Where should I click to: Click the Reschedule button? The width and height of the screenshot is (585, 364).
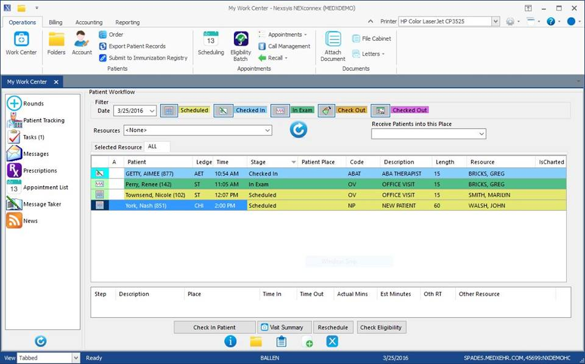(x=333, y=327)
